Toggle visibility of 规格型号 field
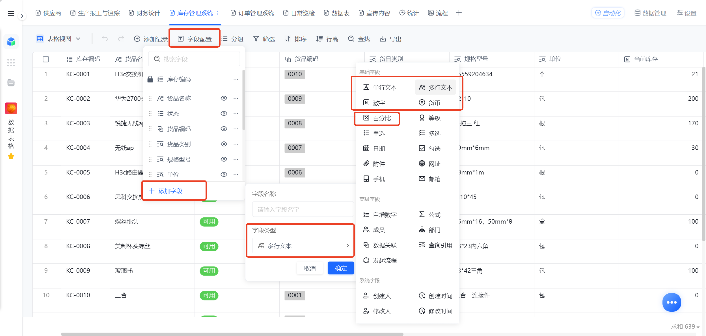The image size is (706, 336). click(224, 159)
